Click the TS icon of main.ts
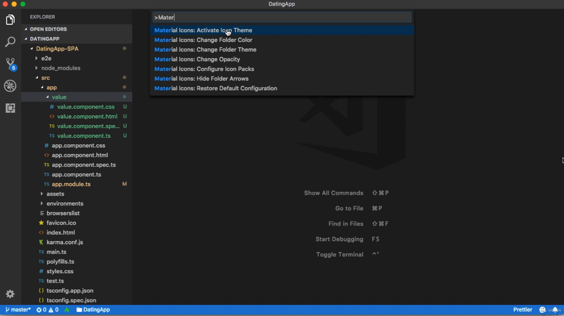Screen dimensions: 564x316 click(x=41, y=252)
